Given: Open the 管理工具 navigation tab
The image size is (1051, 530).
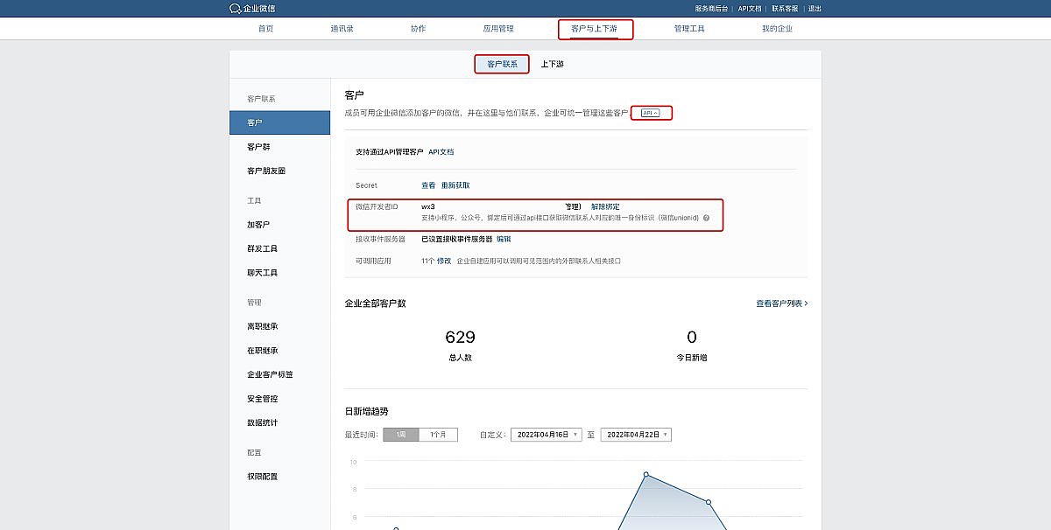Looking at the screenshot, I should [689, 29].
